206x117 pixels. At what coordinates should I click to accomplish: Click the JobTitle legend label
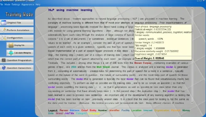69,113
